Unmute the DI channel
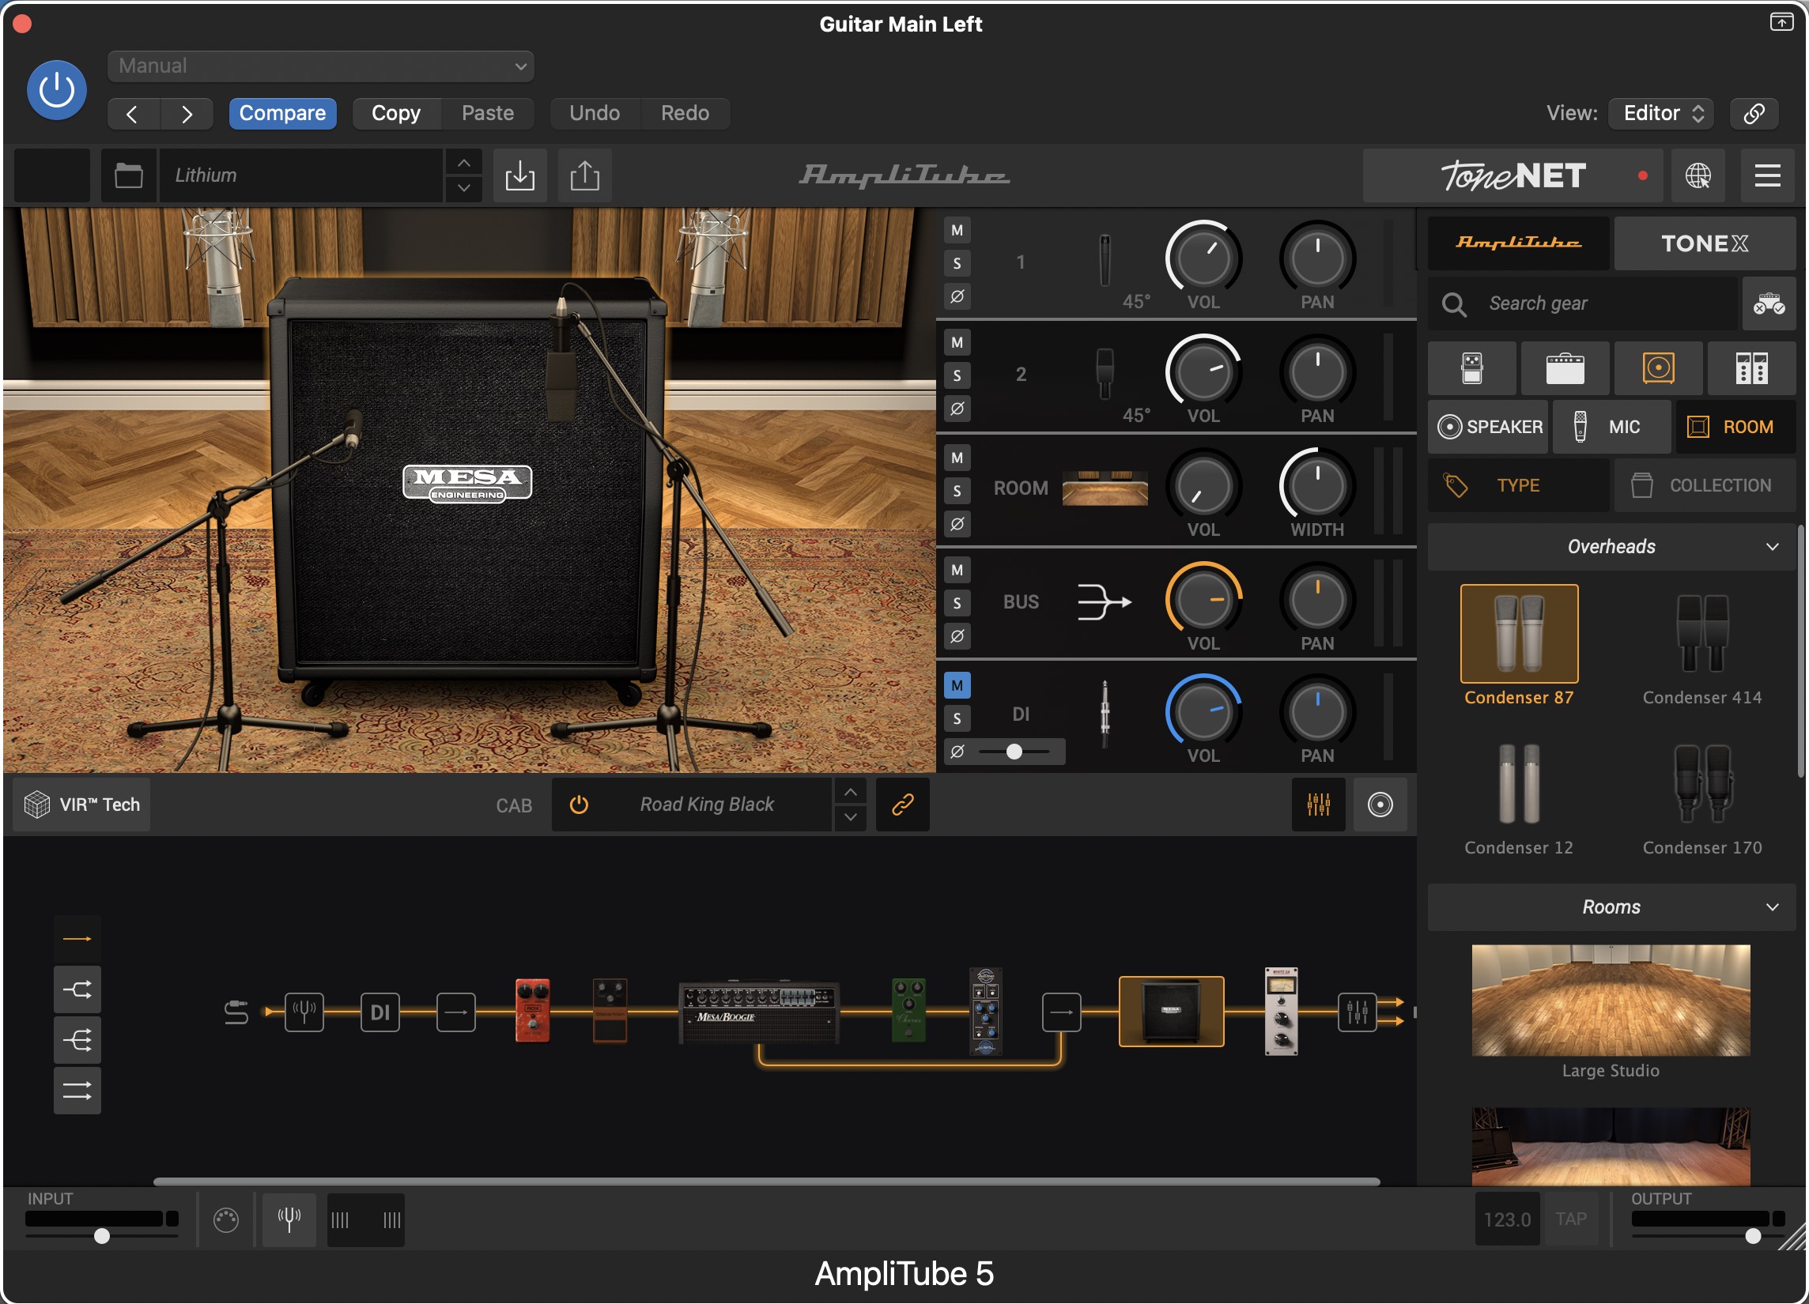 click(957, 685)
